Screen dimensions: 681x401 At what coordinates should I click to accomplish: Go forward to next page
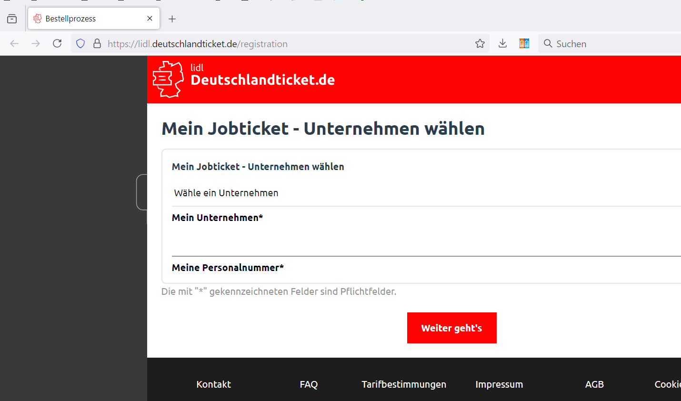pyautogui.click(x=36, y=44)
